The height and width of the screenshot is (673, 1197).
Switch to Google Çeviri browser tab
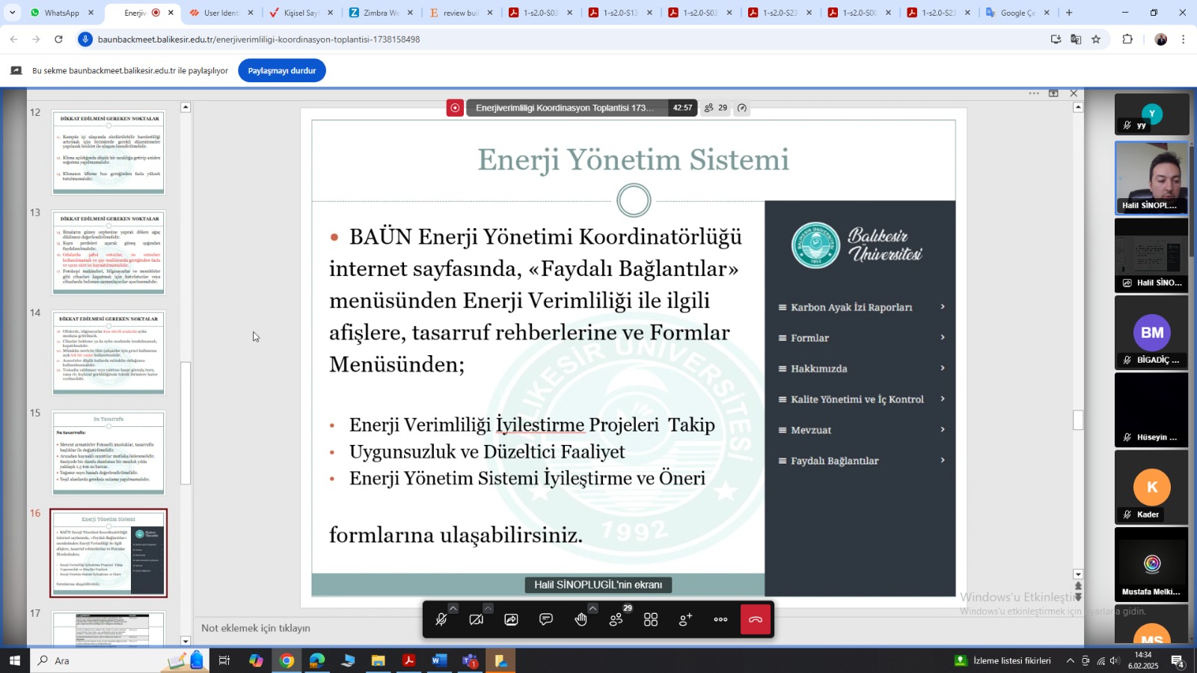coord(1017,13)
